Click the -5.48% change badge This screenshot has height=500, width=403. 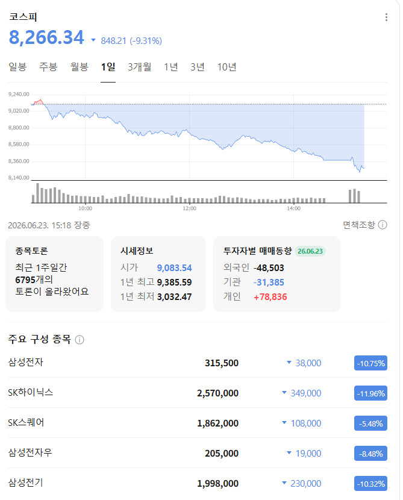[370, 423]
